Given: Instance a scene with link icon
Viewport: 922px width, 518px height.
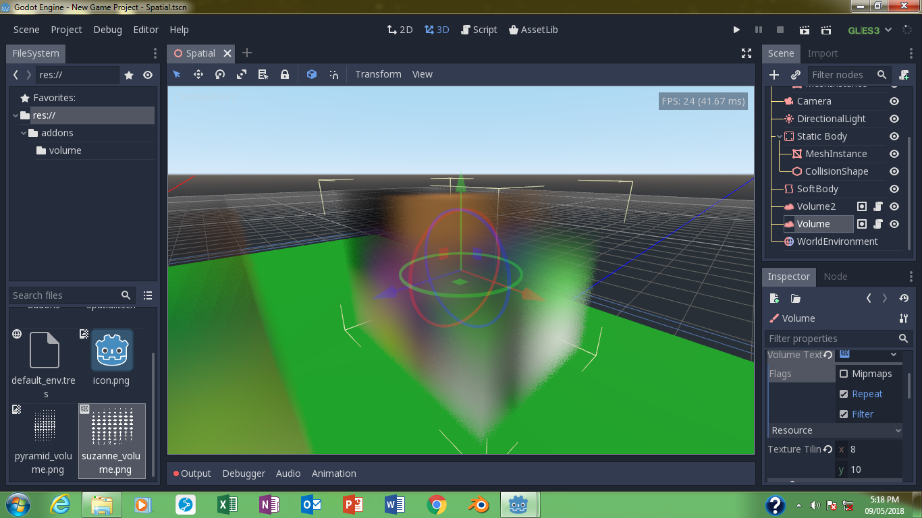Looking at the screenshot, I should coord(796,75).
